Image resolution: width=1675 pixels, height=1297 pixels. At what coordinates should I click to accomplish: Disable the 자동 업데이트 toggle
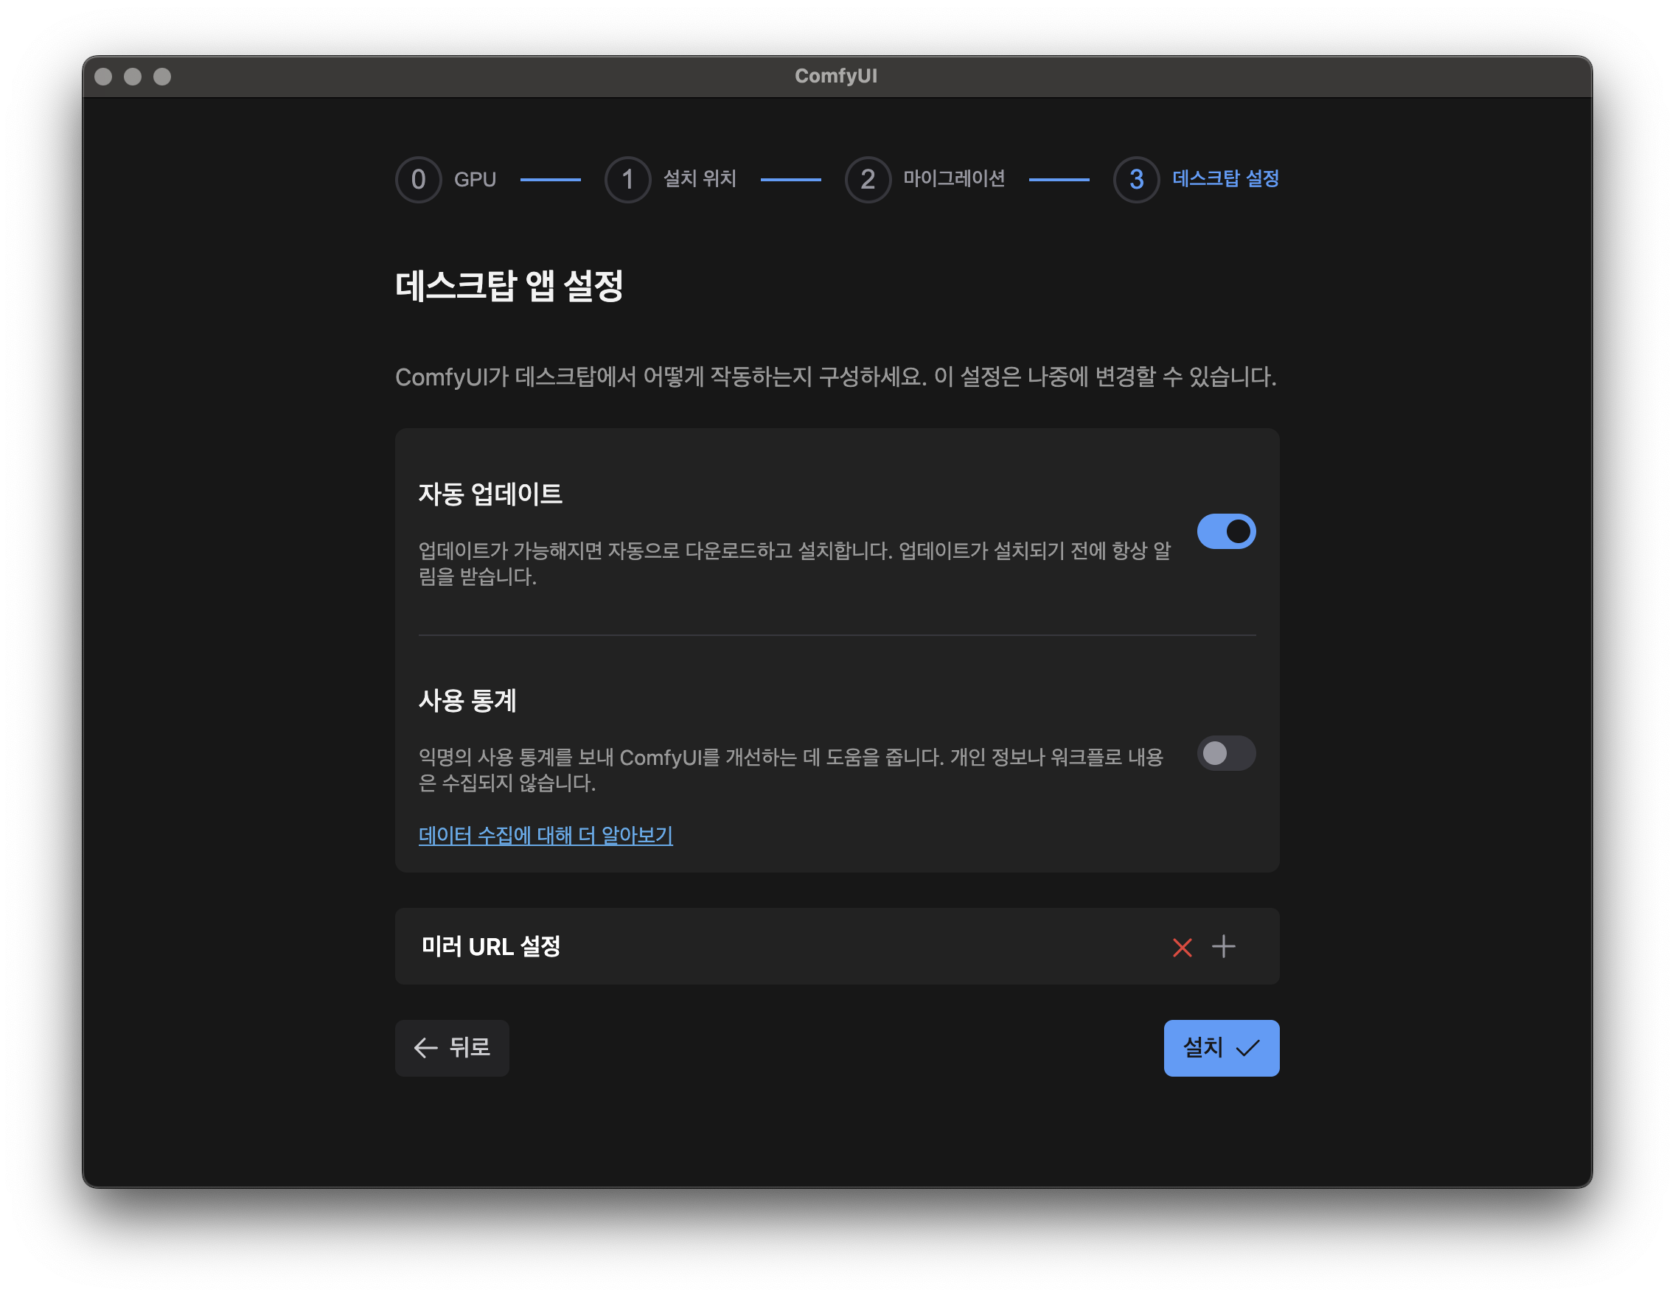pyautogui.click(x=1225, y=531)
